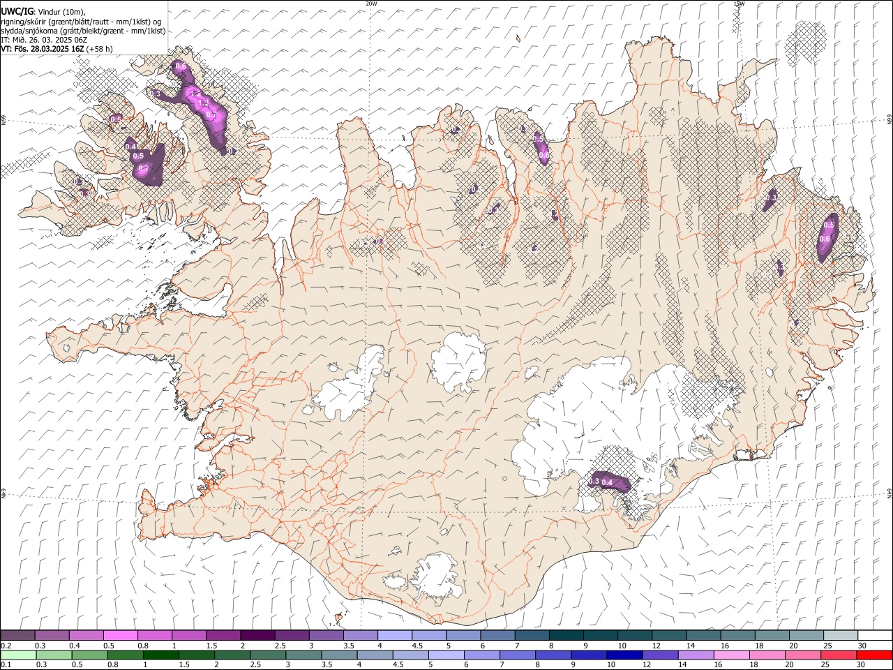Pick the white 30 swatch, upper legend row
893x670 pixels.
click(x=876, y=636)
